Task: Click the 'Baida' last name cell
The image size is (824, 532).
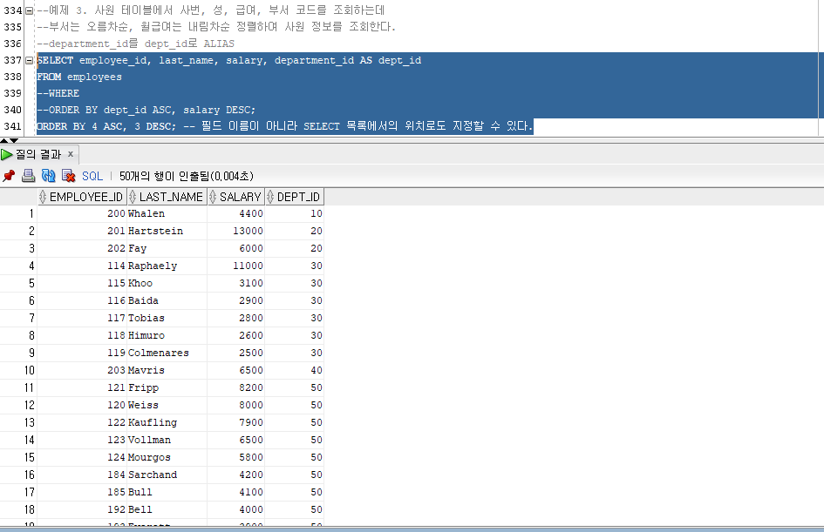Action: pos(167,300)
